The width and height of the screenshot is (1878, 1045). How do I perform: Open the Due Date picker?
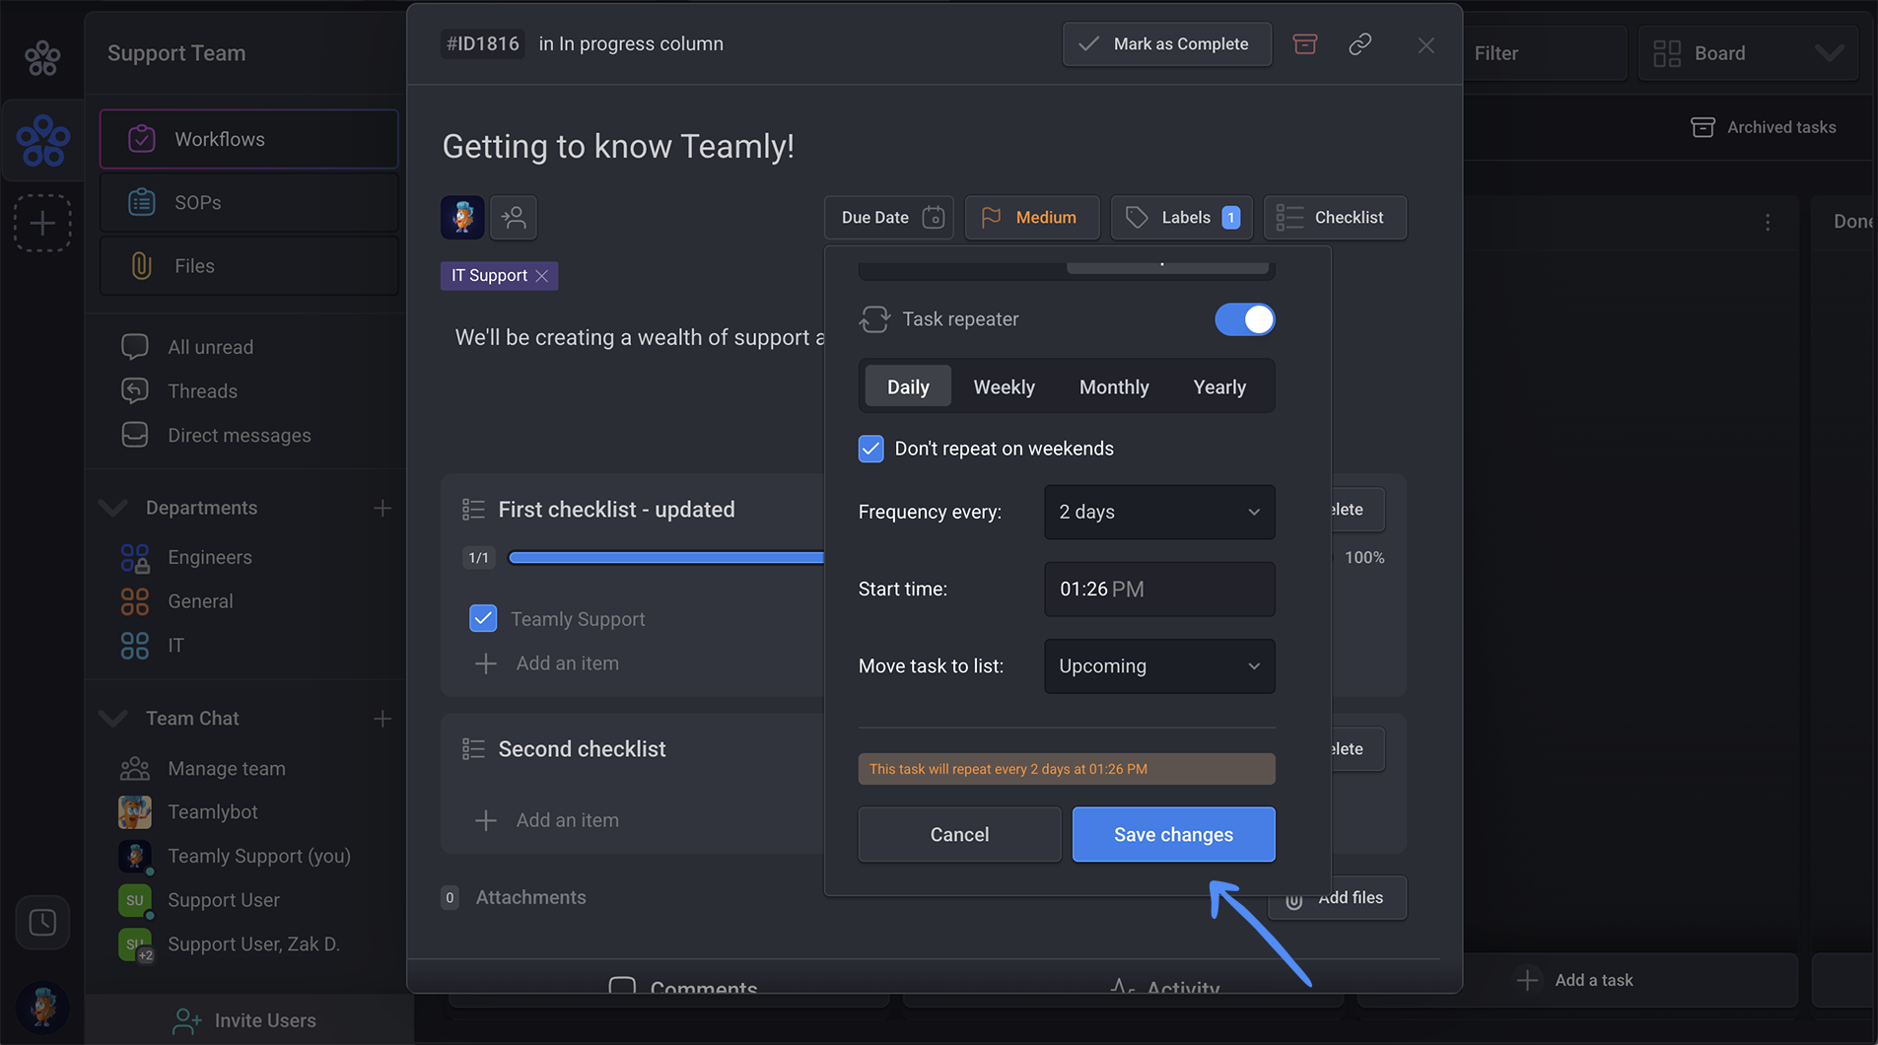(889, 217)
